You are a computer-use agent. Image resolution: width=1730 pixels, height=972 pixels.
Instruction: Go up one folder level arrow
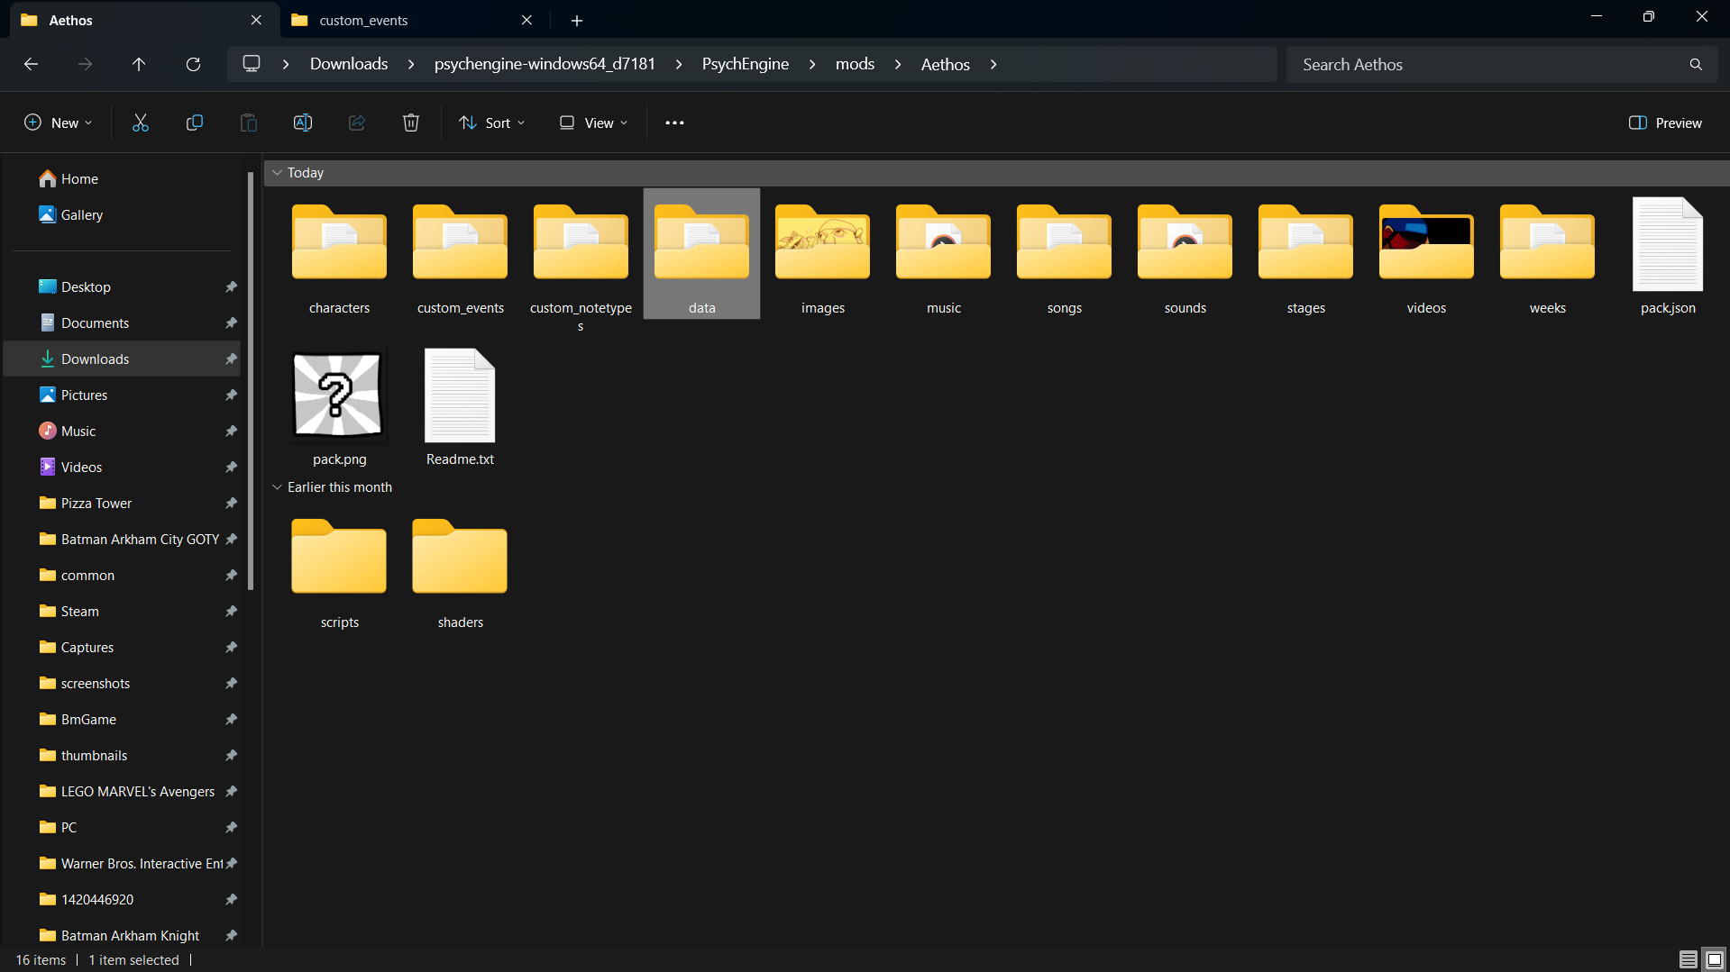pos(139,64)
